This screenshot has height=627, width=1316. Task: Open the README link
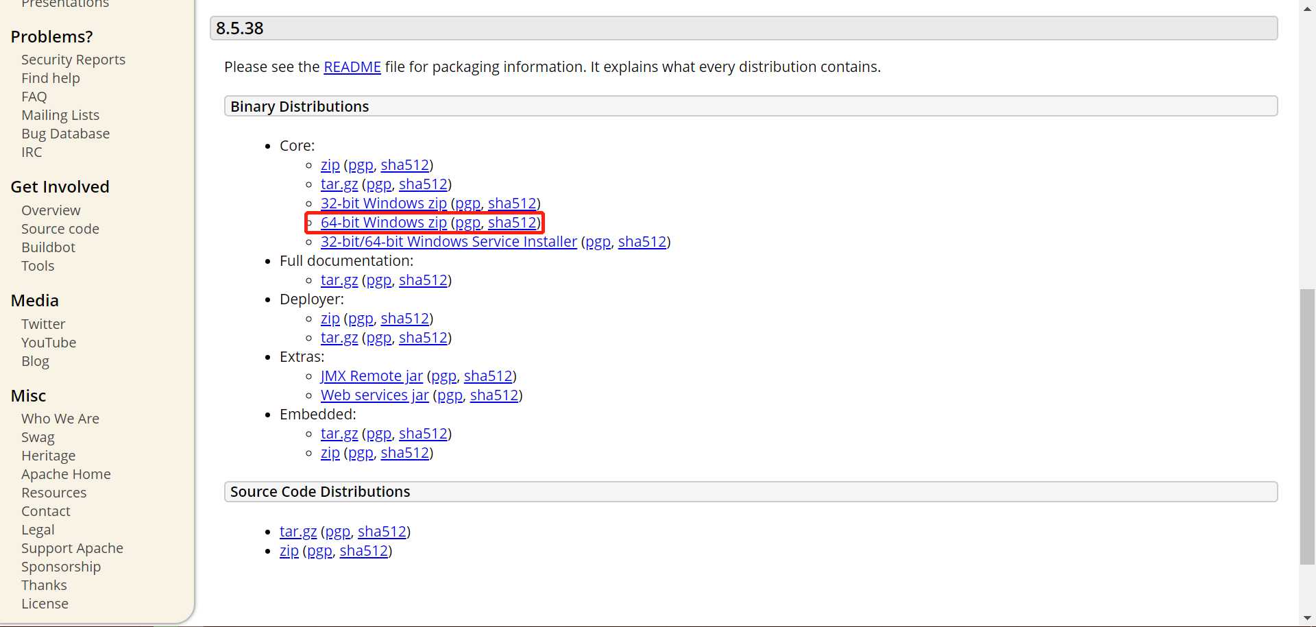coord(352,67)
